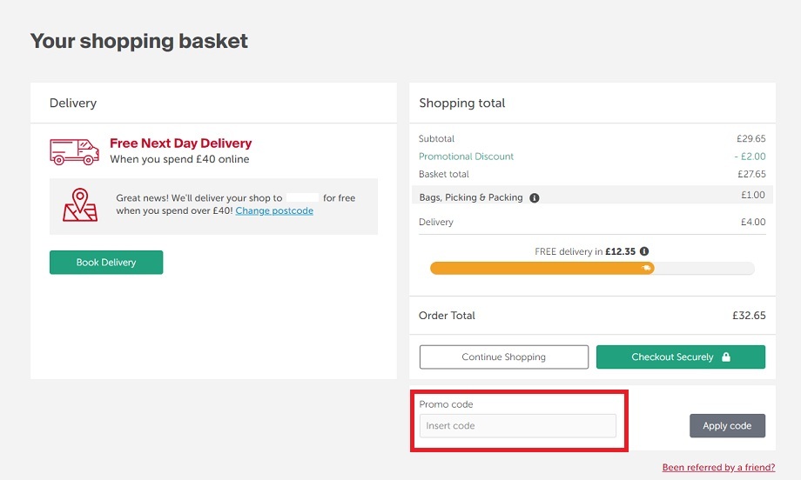Click the Delivery charge £4.00
The width and height of the screenshot is (801, 480).
(753, 222)
